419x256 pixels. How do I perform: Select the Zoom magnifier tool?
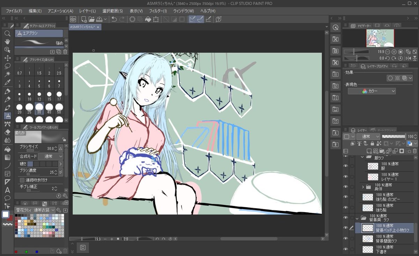(x=7, y=33)
